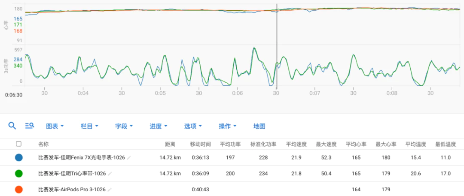Open the 选项 menu
The image size is (464, 196).
193,126
